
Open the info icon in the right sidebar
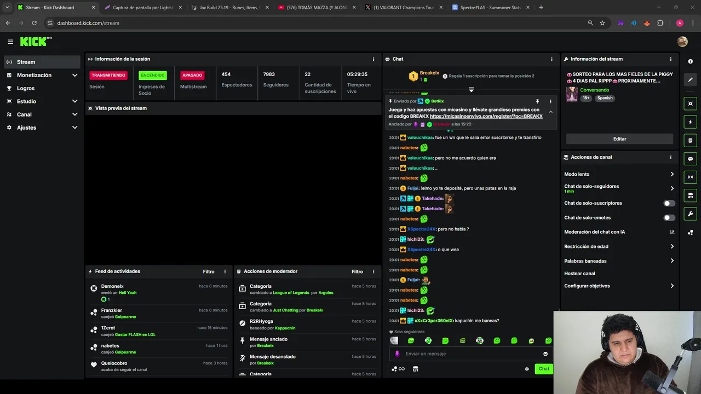(690, 61)
